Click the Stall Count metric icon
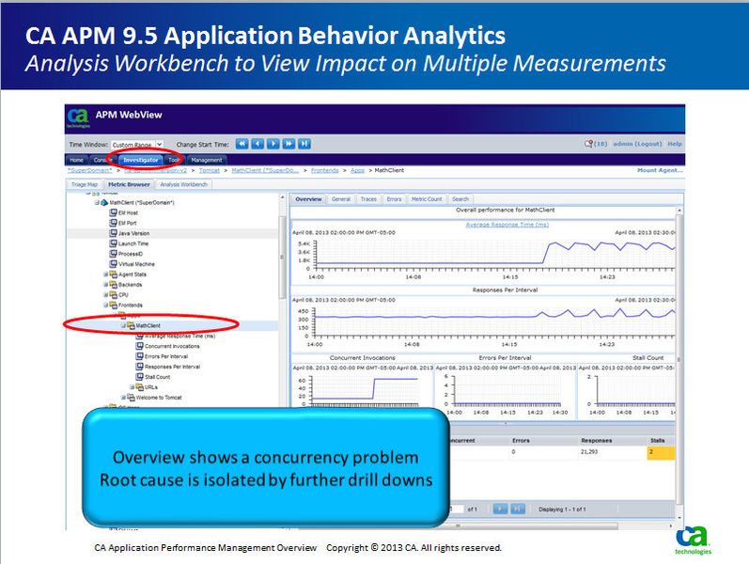This screenshot has height=564, width=749. click(x=139, y=377)
